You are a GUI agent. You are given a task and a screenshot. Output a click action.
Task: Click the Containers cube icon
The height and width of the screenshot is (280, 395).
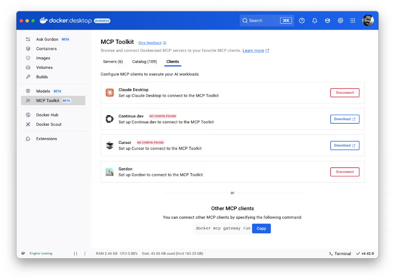[28, 48]
